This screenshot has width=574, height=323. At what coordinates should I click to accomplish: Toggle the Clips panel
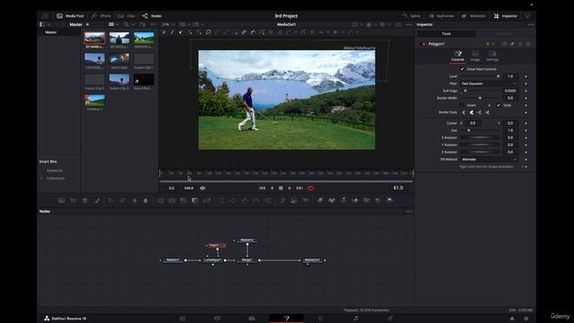[x=126, y=16]
